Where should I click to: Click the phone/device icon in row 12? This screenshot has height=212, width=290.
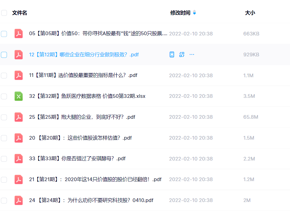click(x=172, y=55)
